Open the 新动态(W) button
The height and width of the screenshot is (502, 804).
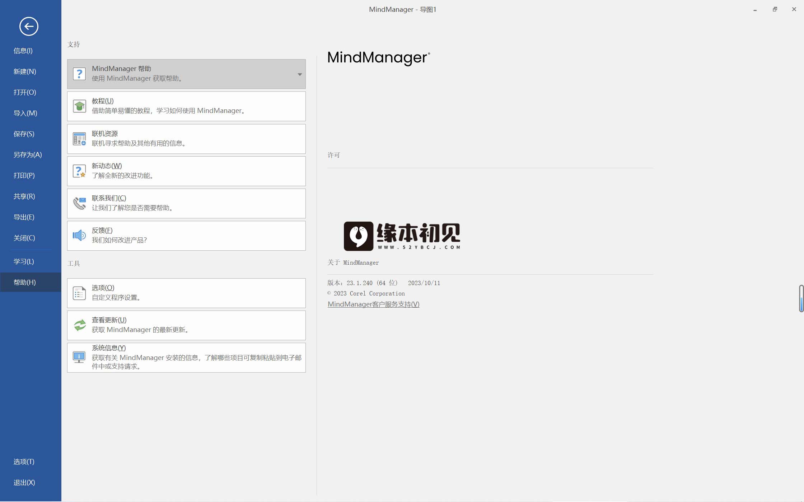[x=186, y=171]
